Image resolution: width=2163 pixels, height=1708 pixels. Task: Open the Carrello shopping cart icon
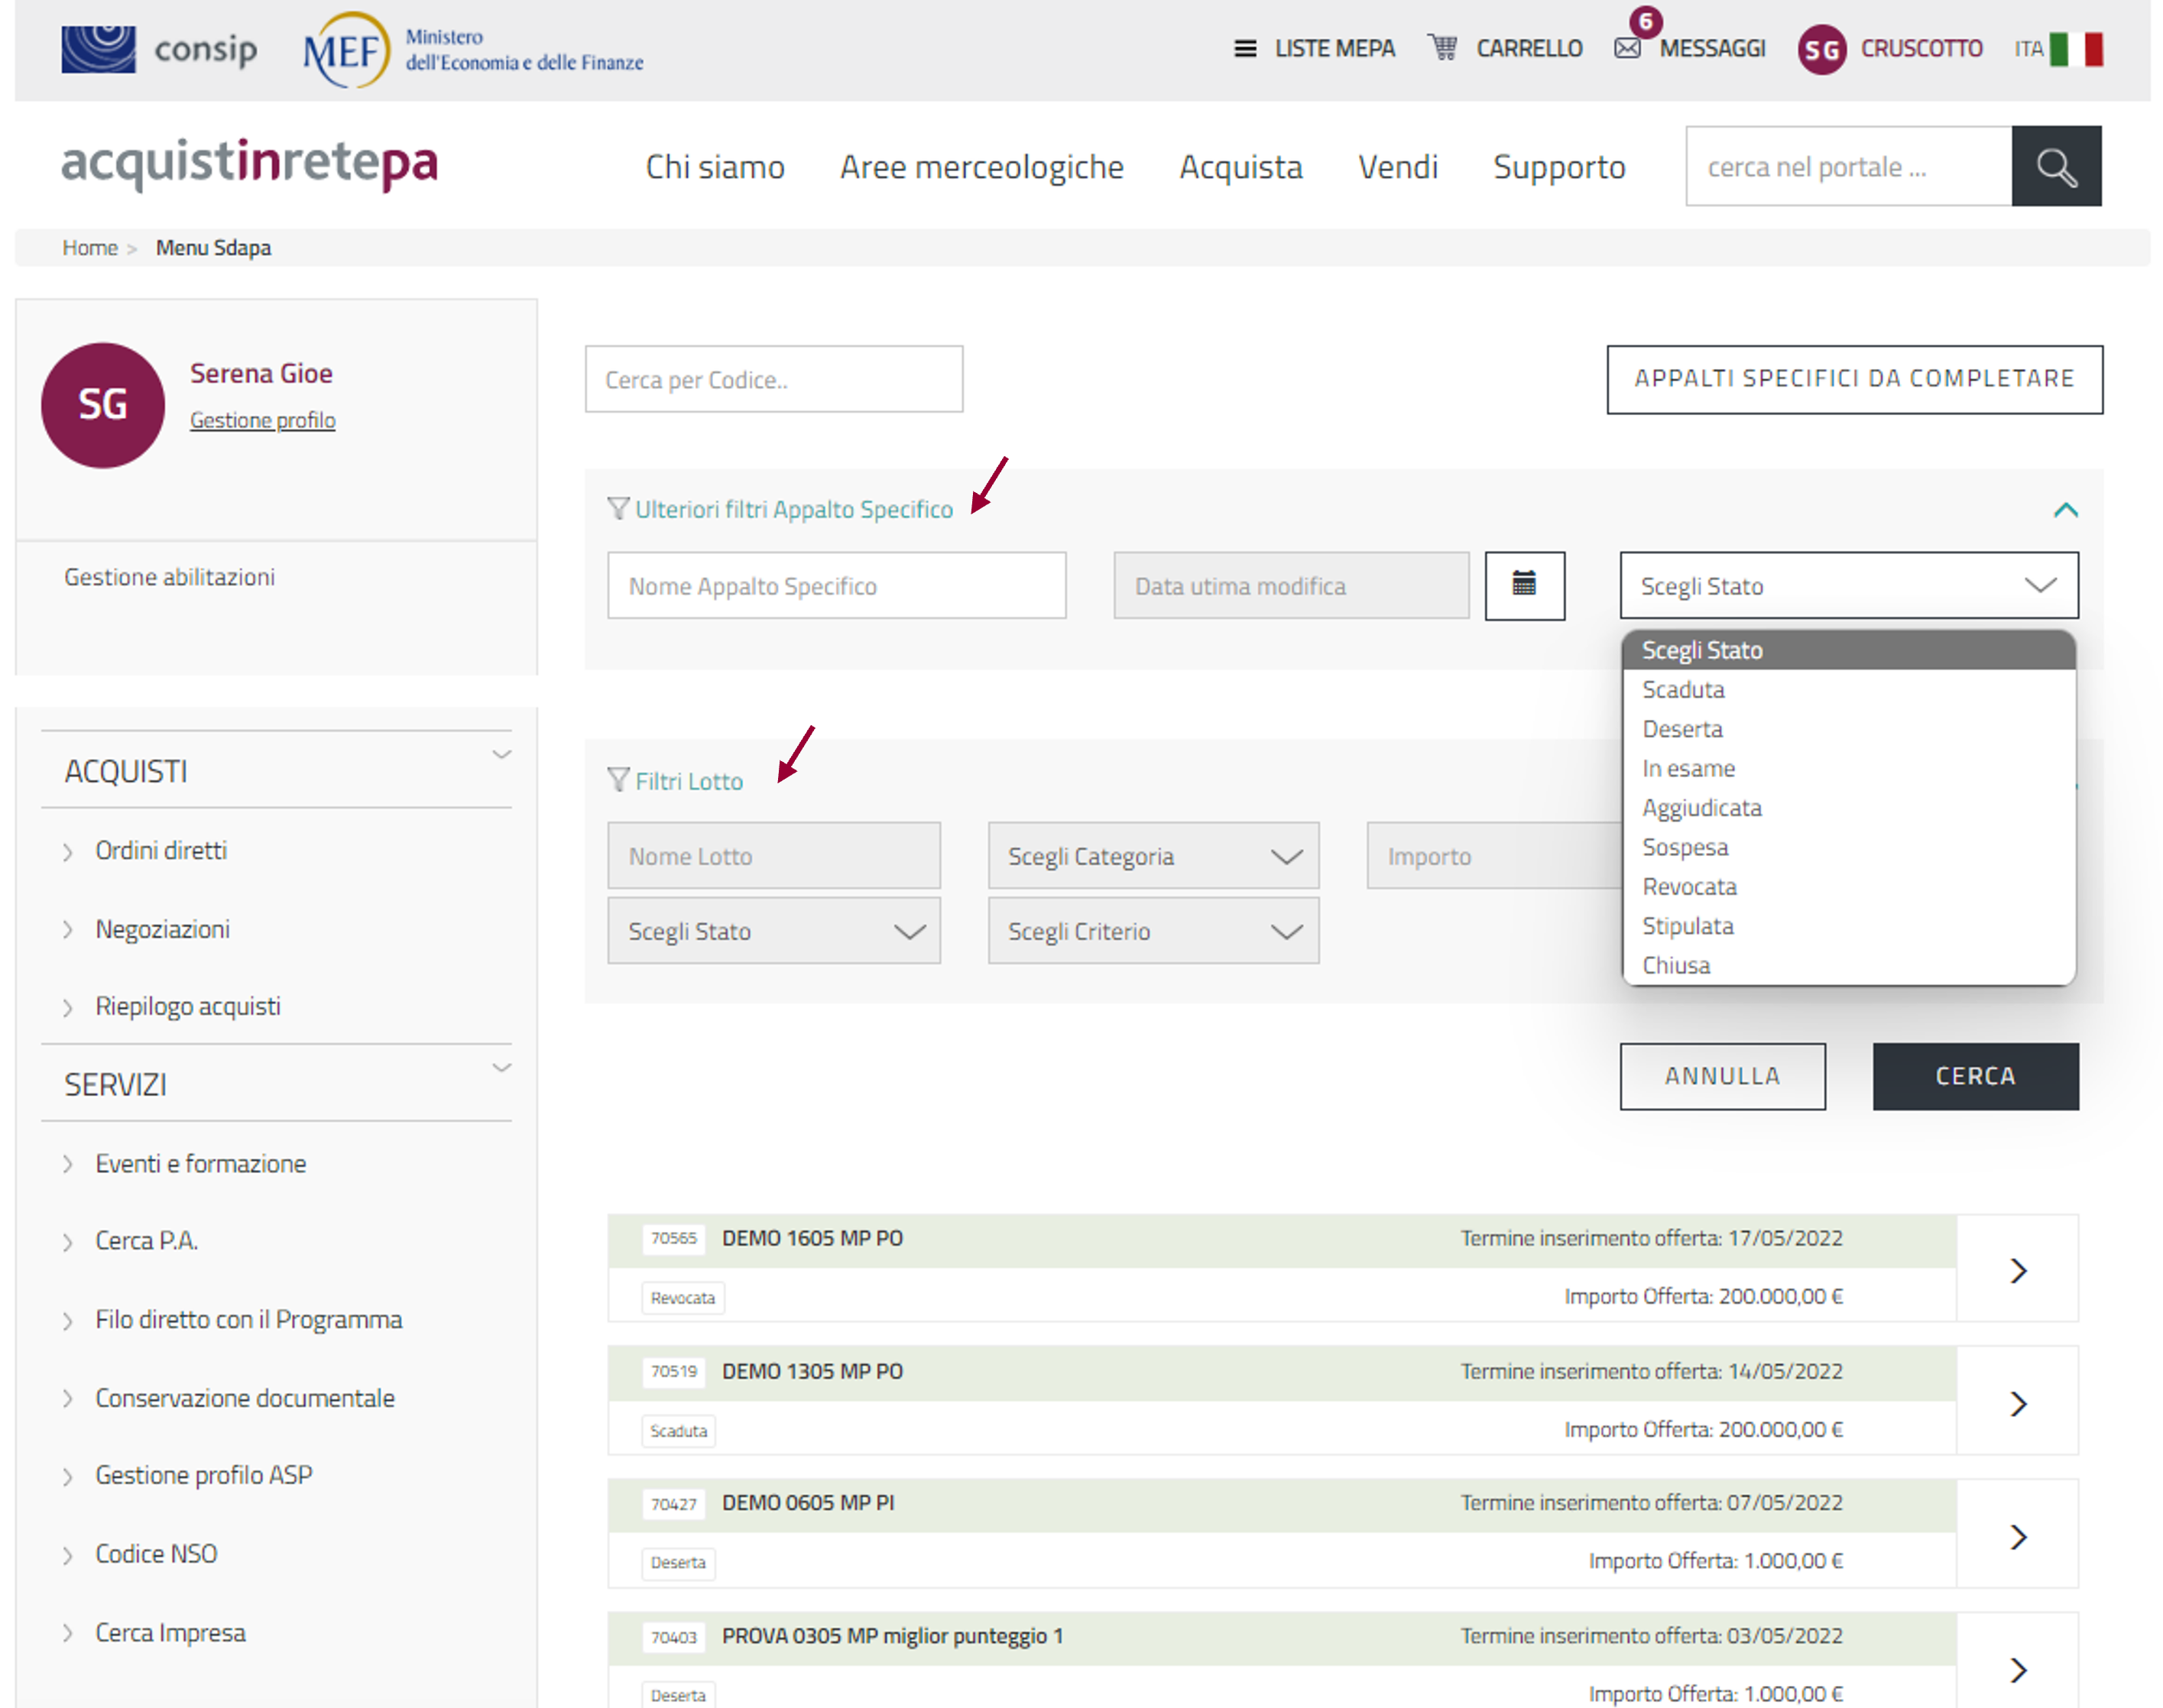click(1442, 48)
